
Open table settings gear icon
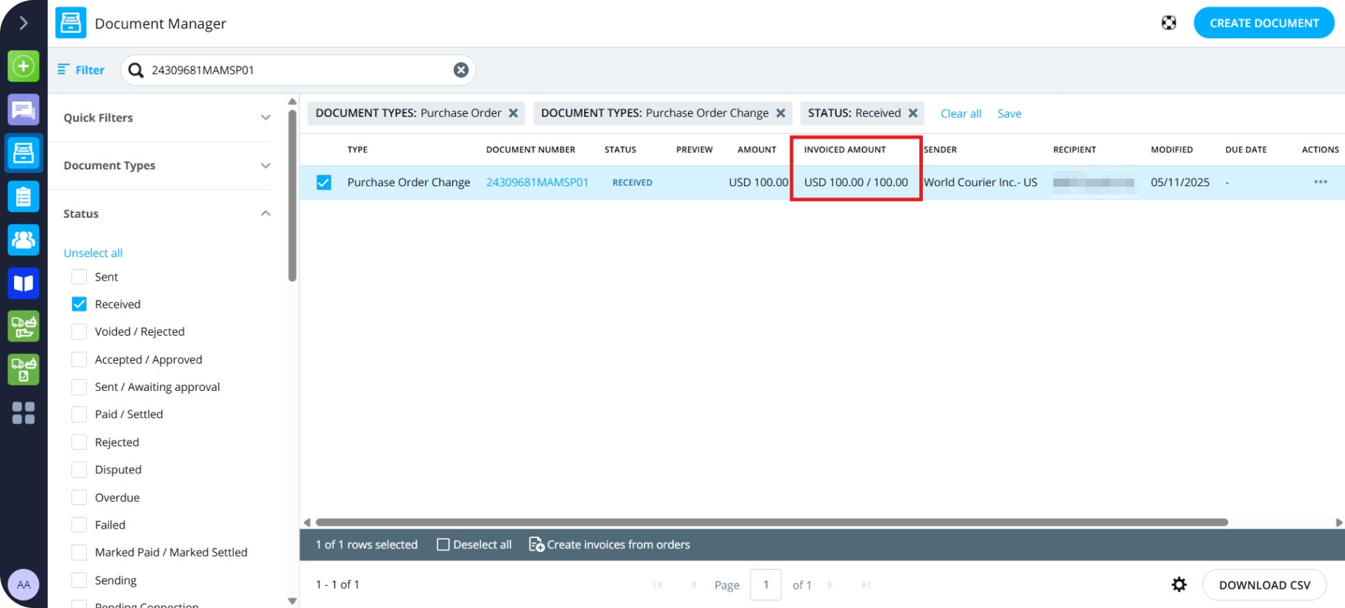(x=1179, y=584)
